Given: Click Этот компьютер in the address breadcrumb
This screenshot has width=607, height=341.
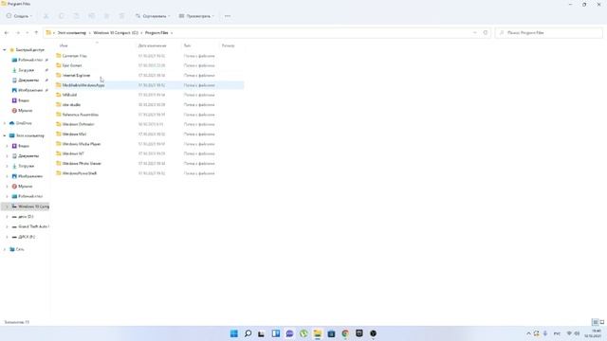Looking at the screenshot, I should point(72,33).
